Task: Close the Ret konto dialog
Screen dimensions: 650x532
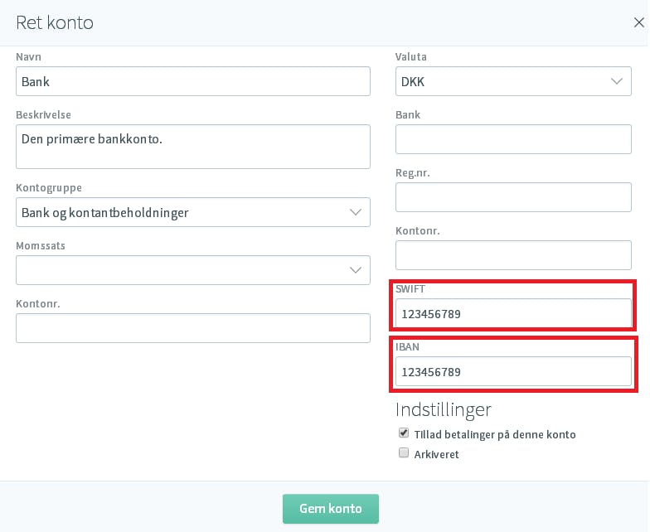Action: coord(638,22)
